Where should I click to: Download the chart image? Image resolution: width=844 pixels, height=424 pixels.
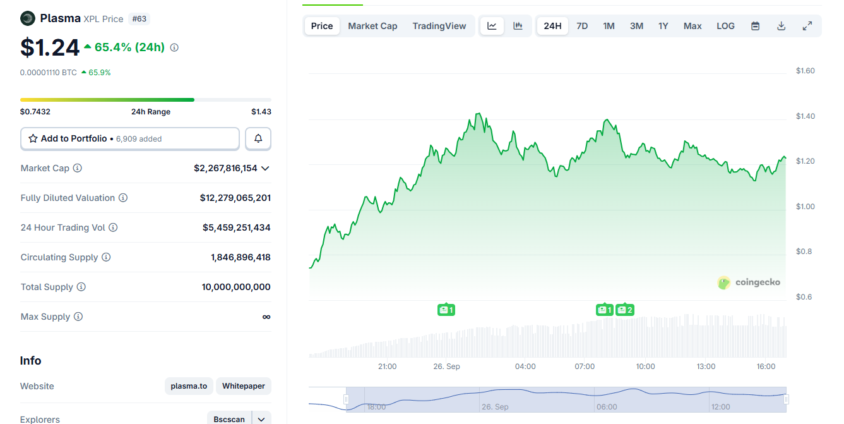point(781,25)
